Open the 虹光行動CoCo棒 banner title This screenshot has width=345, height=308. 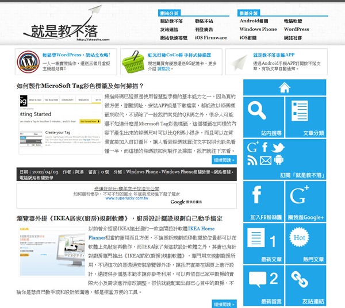pyautogui.click(x=179, y=55)
